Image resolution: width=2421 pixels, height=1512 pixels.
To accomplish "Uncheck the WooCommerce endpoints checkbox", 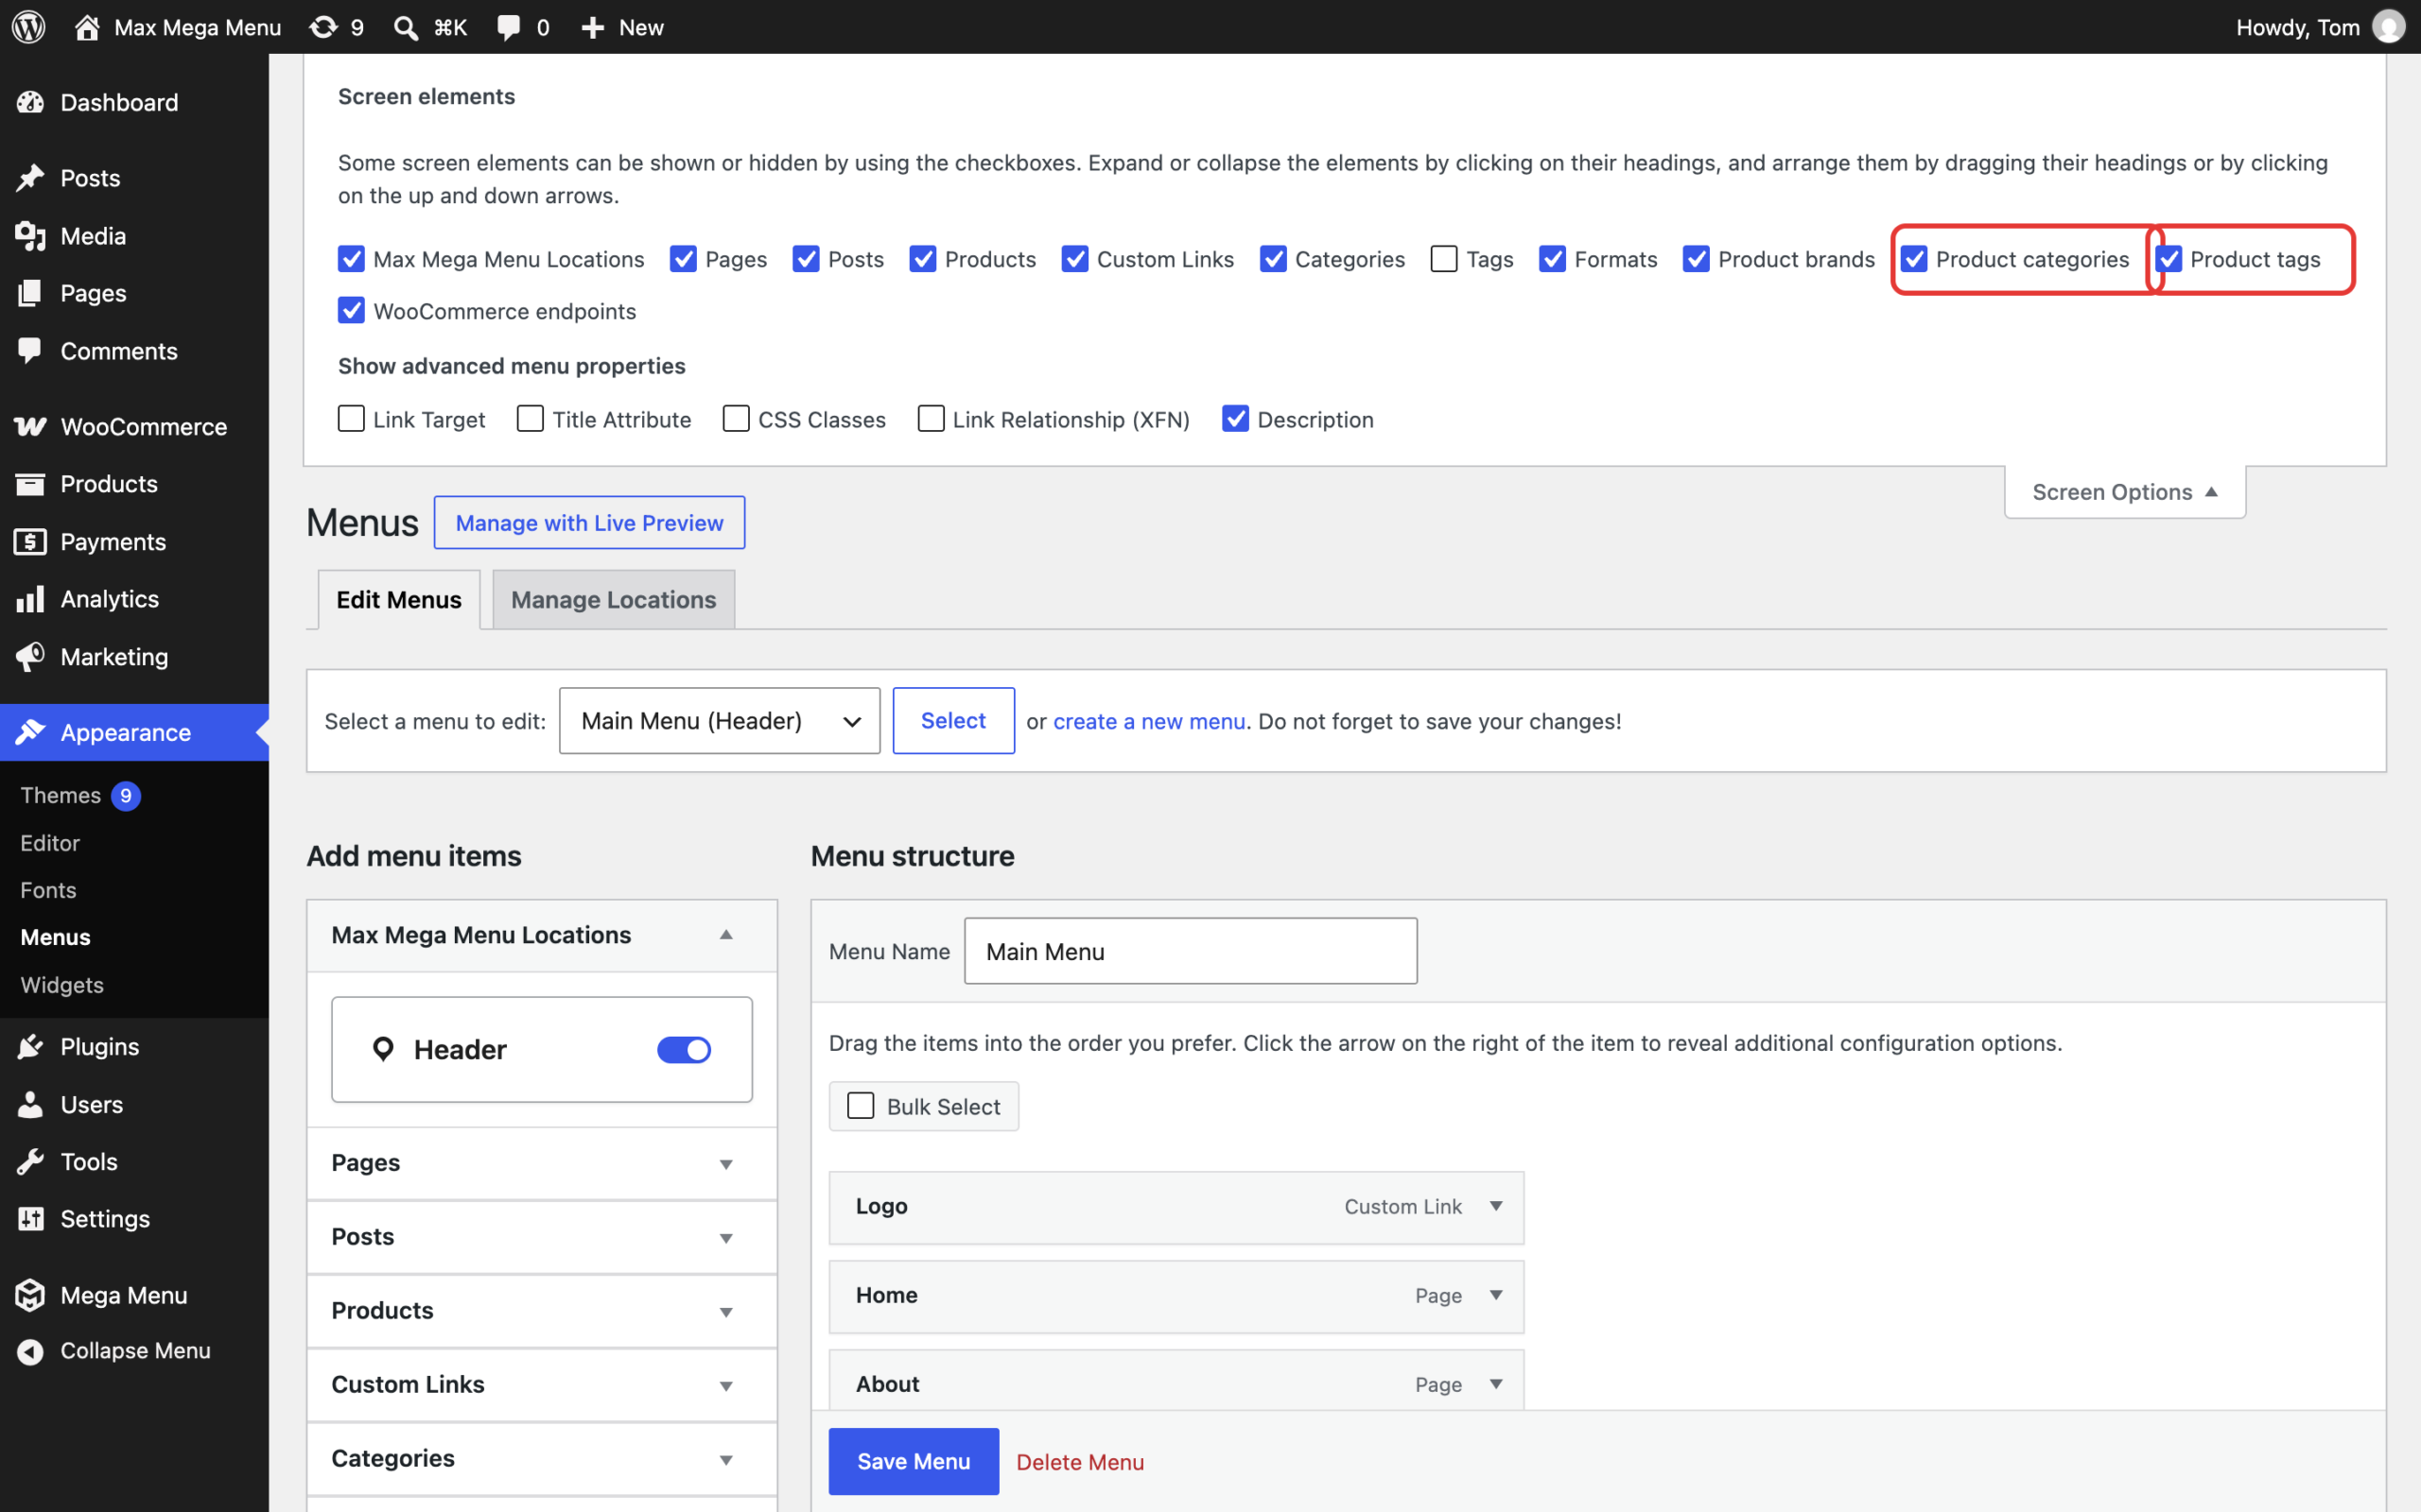I will pyautogui.click(x=351, y=311).
